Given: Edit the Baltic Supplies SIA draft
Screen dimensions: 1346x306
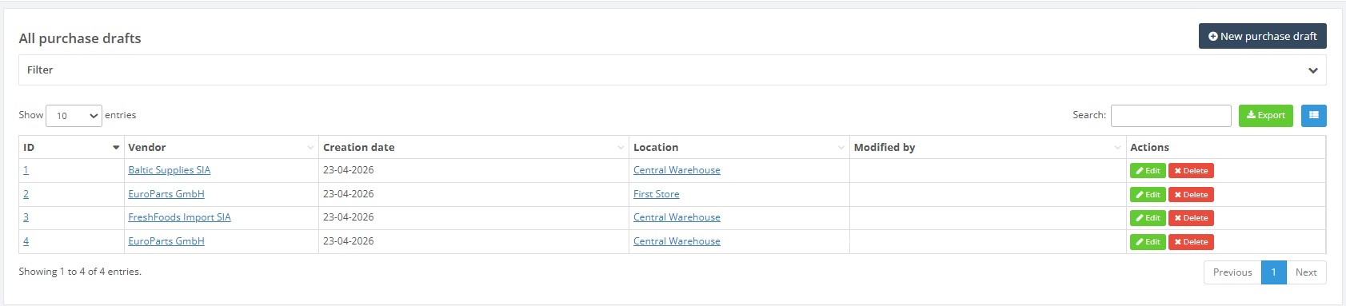Looking at the screenshot, I should (x=1148, y=171).
